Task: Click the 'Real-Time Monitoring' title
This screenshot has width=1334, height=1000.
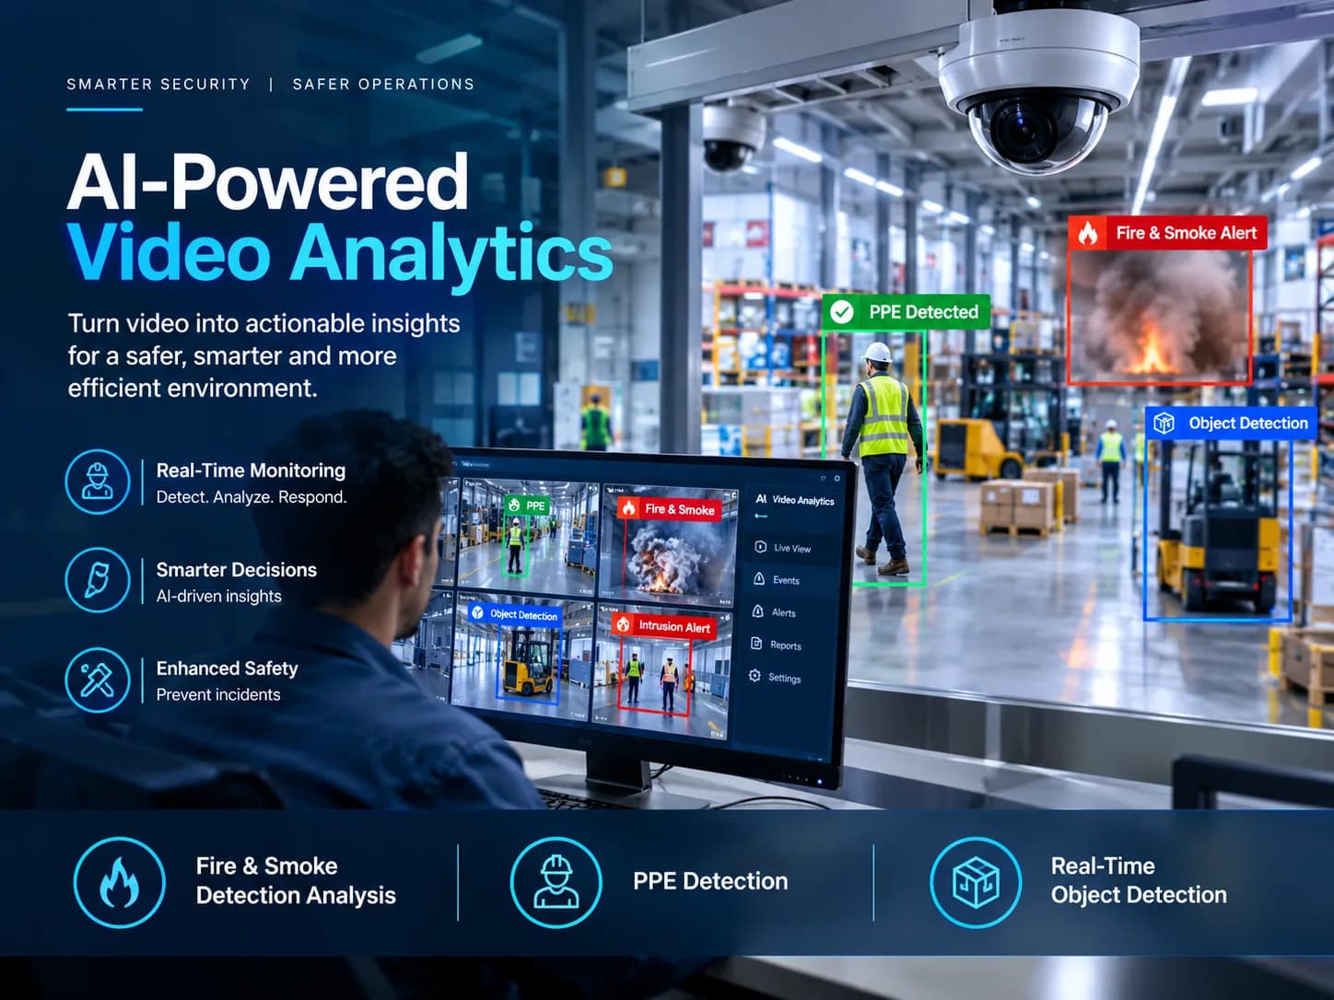Action: coord(251,471)
